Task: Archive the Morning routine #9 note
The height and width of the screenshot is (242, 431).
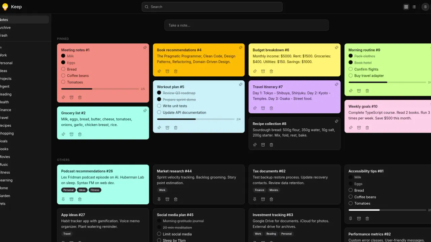Action: pos(359,91)
